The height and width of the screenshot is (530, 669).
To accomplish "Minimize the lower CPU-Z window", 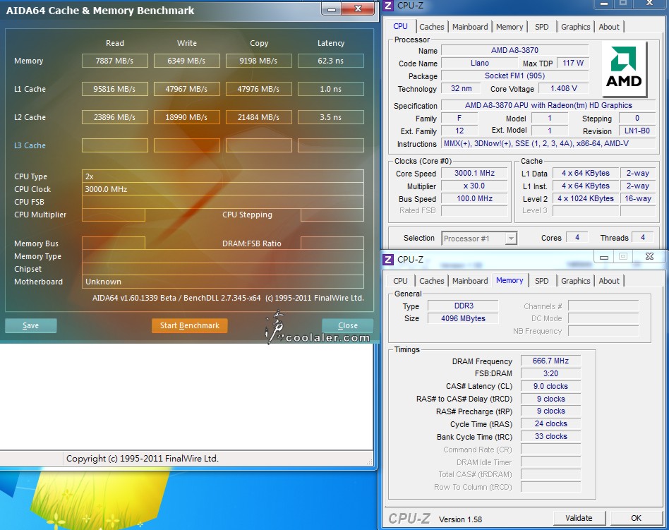I will (603, 257).
